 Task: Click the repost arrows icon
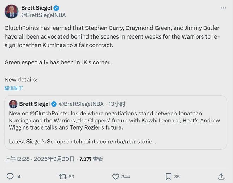[62, 176]
